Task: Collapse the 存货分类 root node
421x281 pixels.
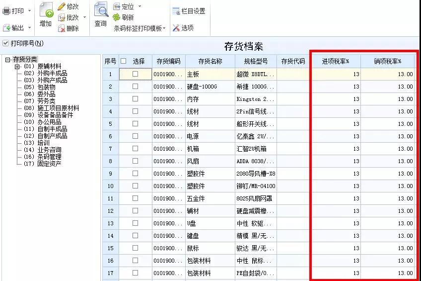Action: tap(7, 60)
